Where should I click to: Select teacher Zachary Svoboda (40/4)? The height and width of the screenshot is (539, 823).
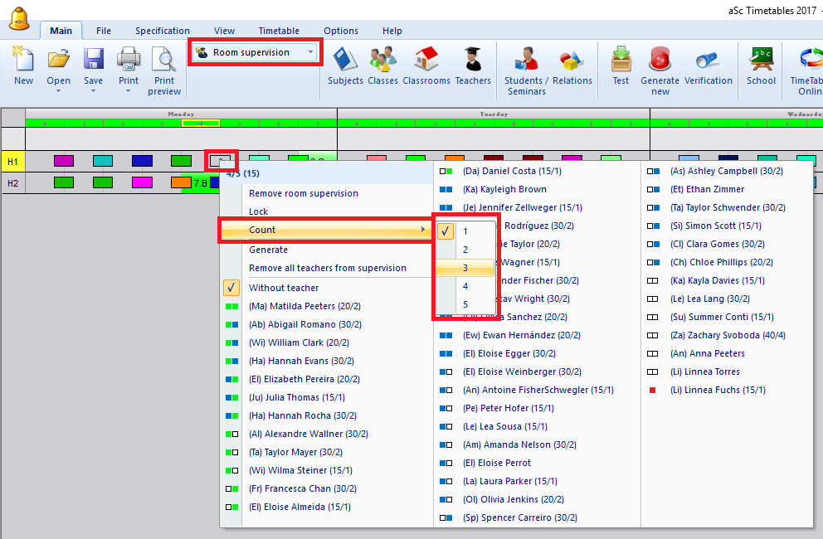click(716, 335)
